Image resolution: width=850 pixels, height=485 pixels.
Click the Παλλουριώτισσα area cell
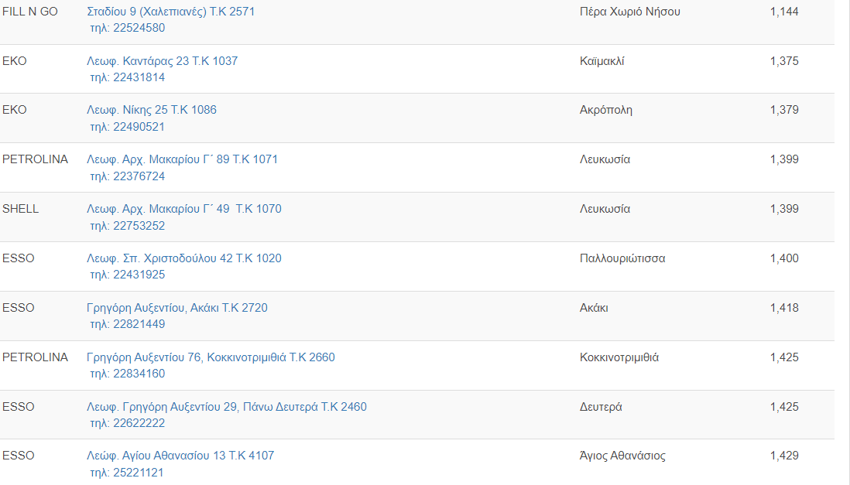622,258
